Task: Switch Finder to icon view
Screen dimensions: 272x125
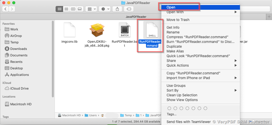Action: click(60, 9)
